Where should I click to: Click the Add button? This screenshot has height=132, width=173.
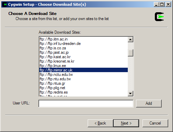click(x=149, y=103)
